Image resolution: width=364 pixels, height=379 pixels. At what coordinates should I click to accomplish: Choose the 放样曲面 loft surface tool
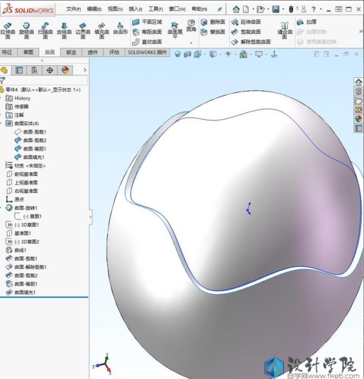(x=63, y=31)
